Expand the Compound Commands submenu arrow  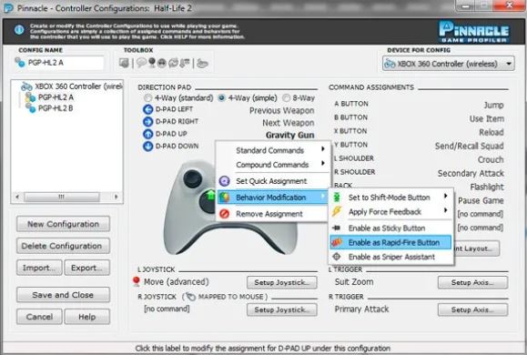[323, 163]
